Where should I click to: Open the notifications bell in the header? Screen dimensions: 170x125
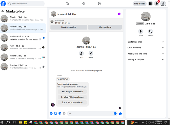(x=157, y=4)
